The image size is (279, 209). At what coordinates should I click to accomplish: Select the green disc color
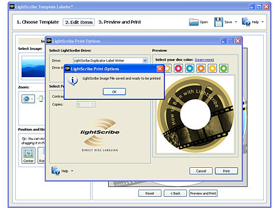(x=224, y=69)
